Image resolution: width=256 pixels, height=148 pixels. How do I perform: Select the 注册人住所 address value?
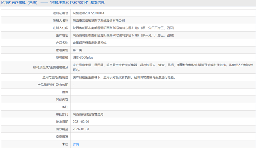point(123,28)
